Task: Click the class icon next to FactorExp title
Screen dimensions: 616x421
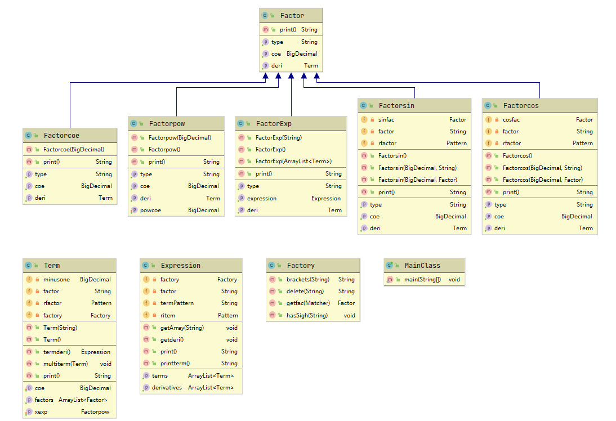Action: click(x=241, y=123)
